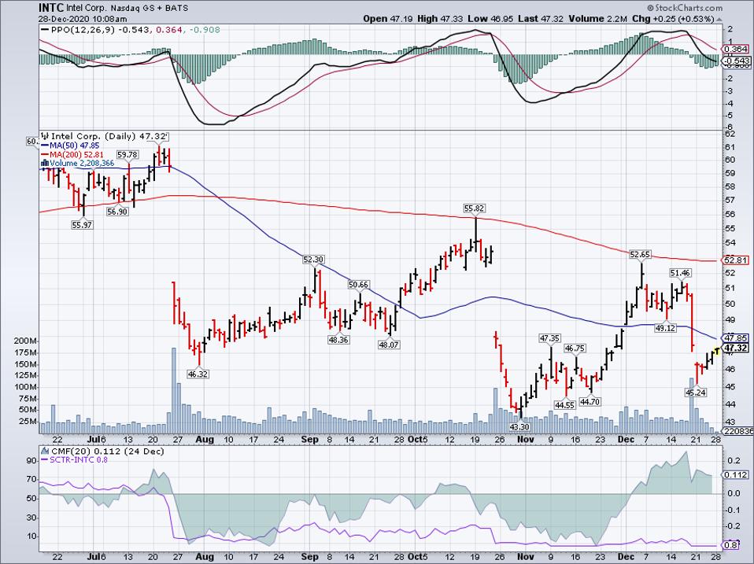754x564 pixels.
Task: Click the red line swatch before MA(200)
Action: (45, 154)
